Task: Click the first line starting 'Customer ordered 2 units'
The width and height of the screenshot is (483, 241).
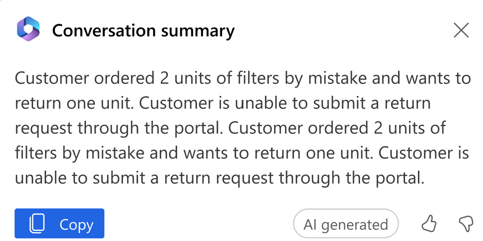Action: point(243,78)
